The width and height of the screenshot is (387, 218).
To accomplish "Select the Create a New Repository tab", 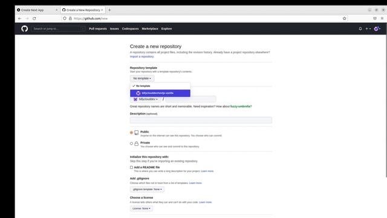I will pyautogui.click(x=83, y=10).
